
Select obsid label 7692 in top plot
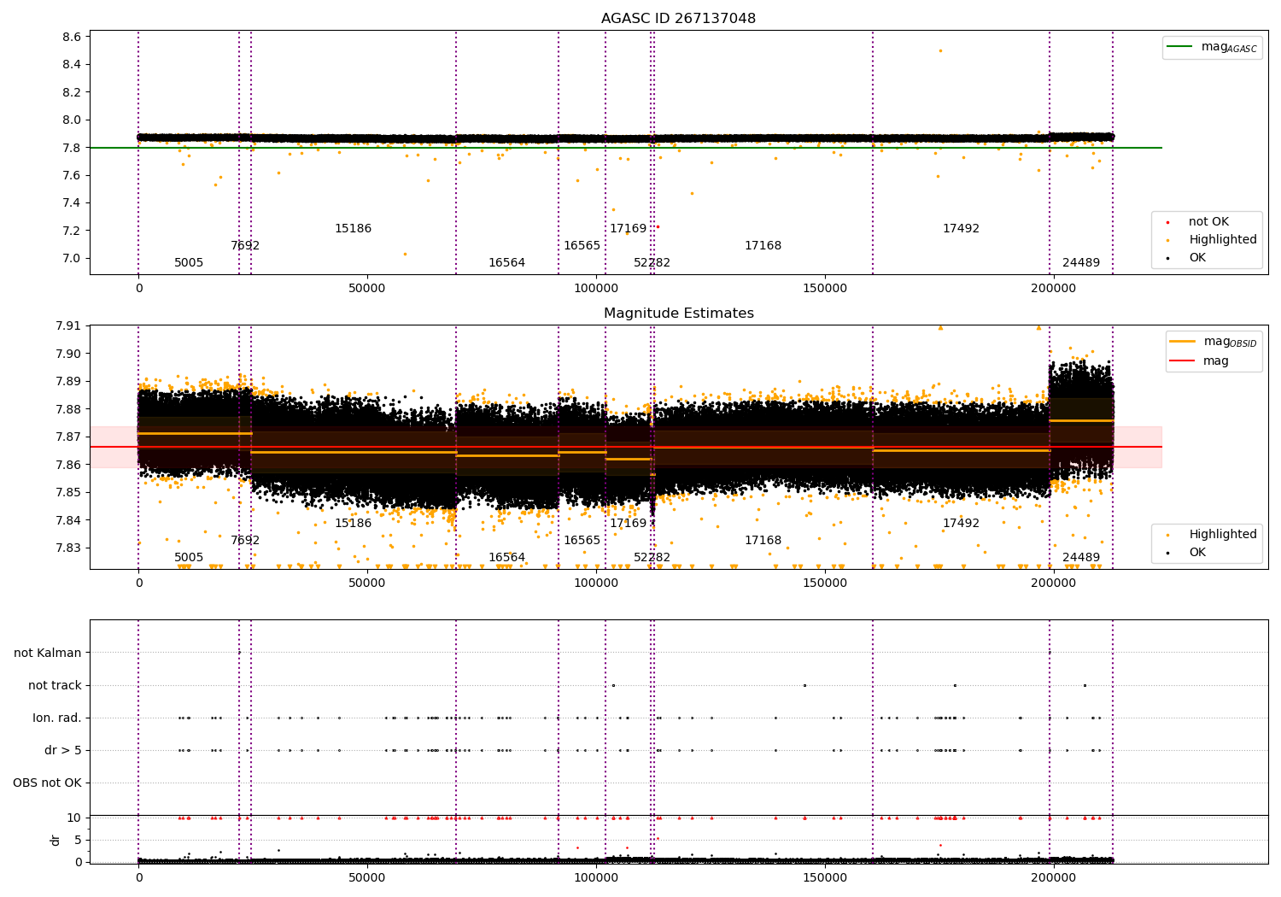click(x=245, y=246)
